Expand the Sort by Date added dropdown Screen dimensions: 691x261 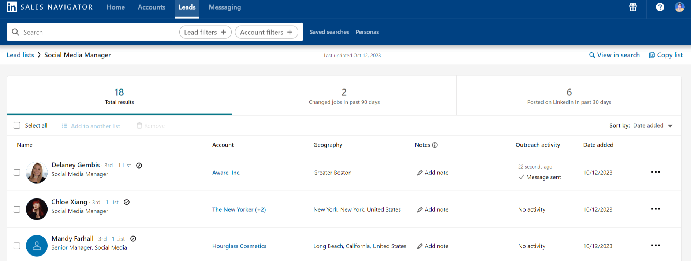coord(653,126)
